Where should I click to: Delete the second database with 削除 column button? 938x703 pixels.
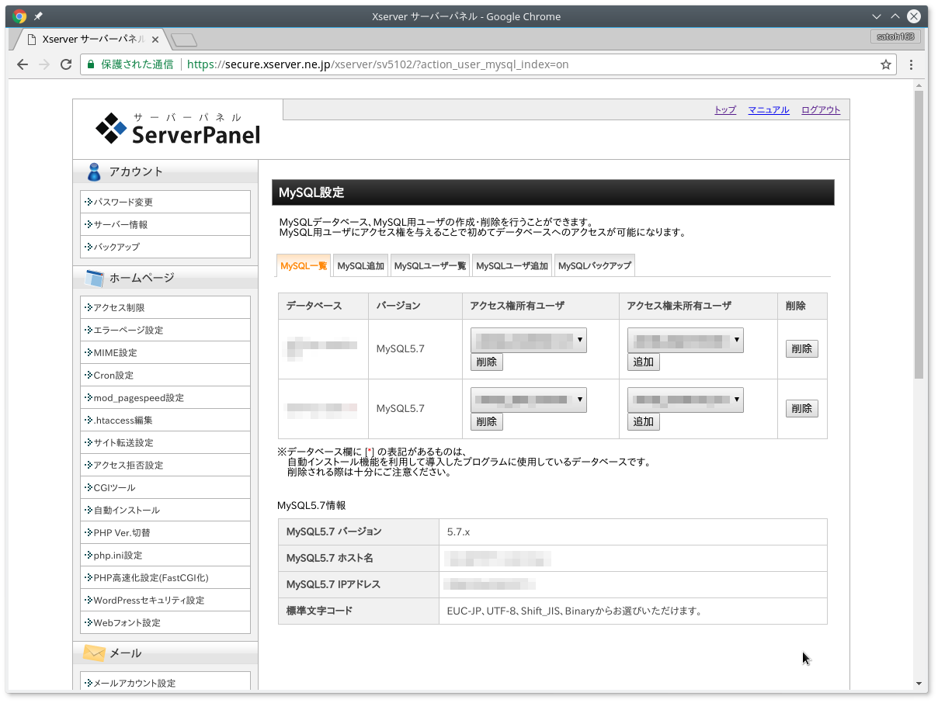point(802,409)
